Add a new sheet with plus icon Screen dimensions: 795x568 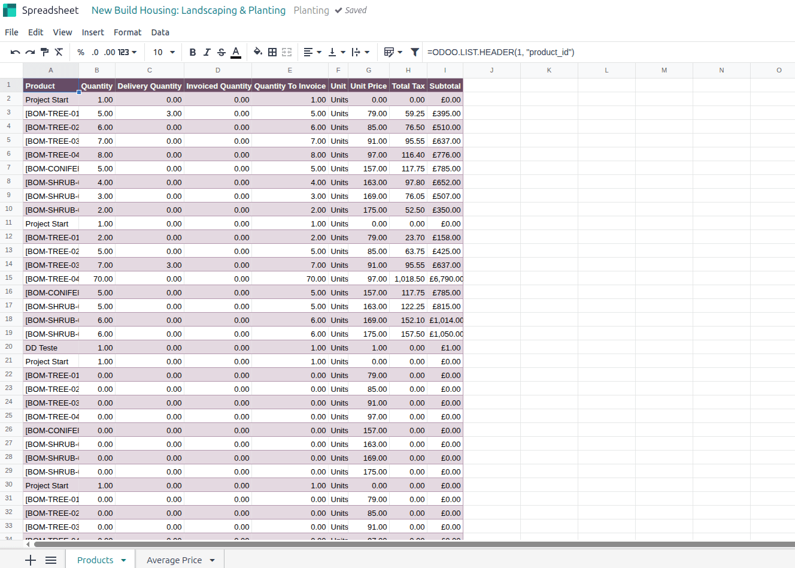point(31,560)
